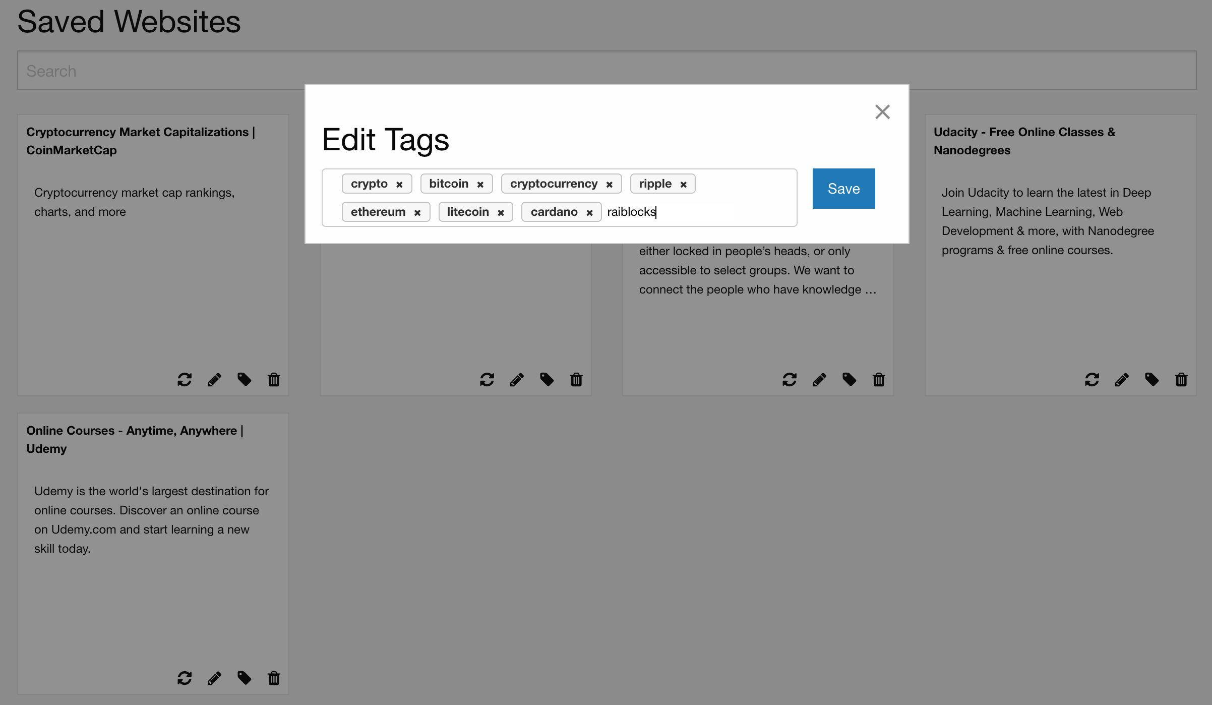
Task: Delete the cryptocurrency tag chip
Action: coord(610,185)
